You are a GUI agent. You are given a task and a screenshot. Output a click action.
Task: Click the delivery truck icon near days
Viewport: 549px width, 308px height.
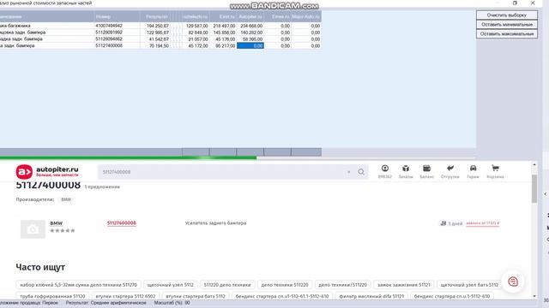[x=443, y=223]
